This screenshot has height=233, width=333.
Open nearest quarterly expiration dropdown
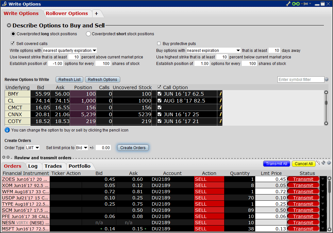(70, 51)
